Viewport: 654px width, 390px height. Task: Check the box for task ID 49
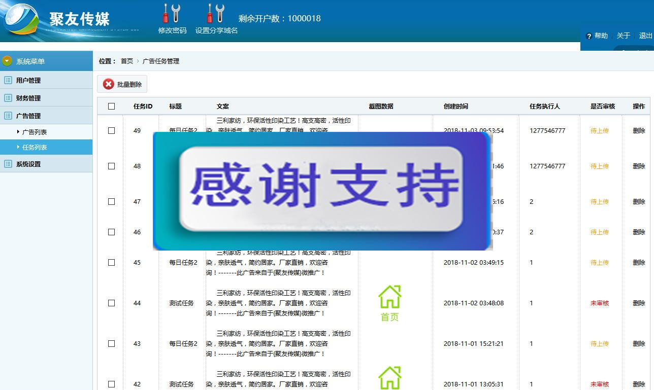pos(112,130)
